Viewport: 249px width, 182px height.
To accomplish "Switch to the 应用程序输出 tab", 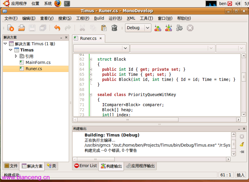I will 140,166.
